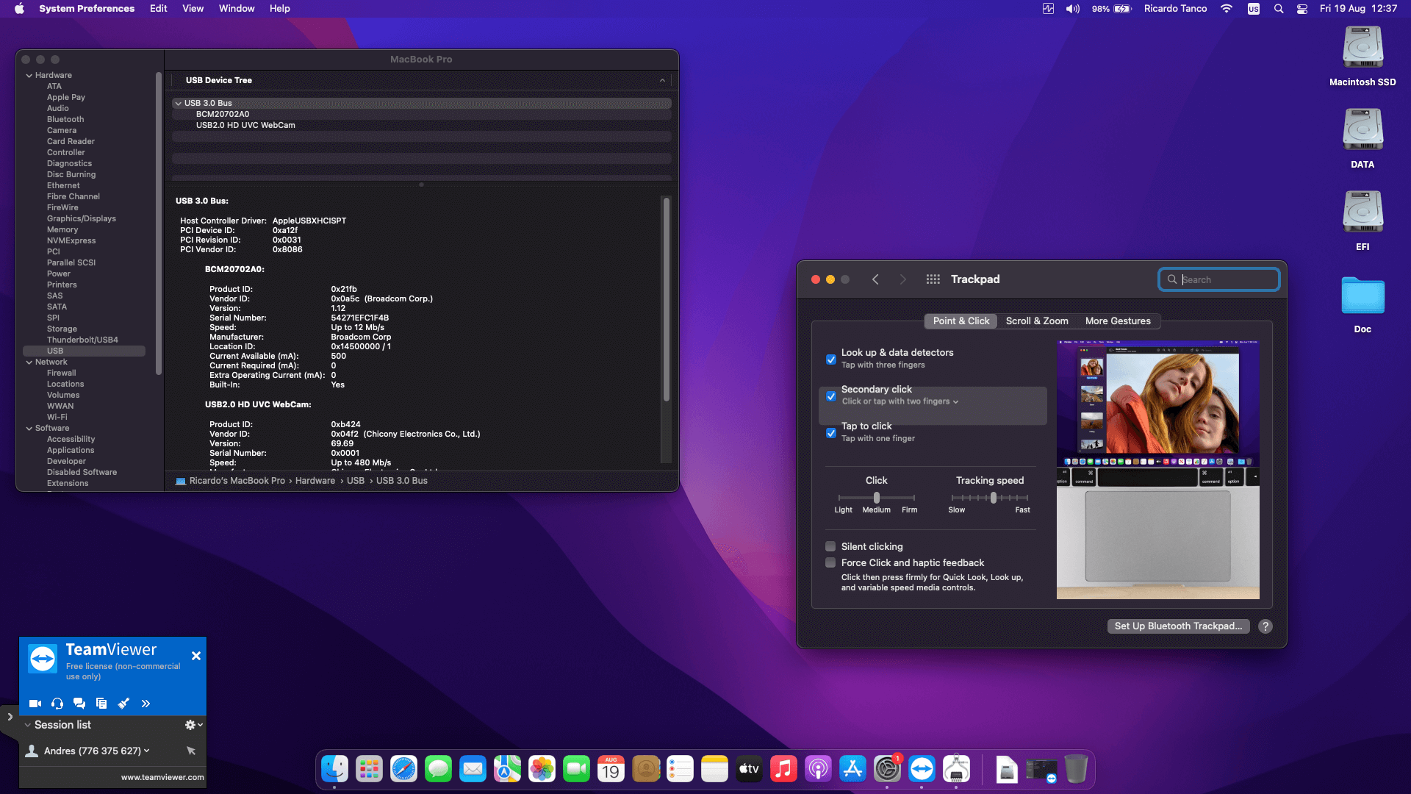1411x794 pixels.
Task: Open System Preferences from the Dock
Action: click(888, 769)
